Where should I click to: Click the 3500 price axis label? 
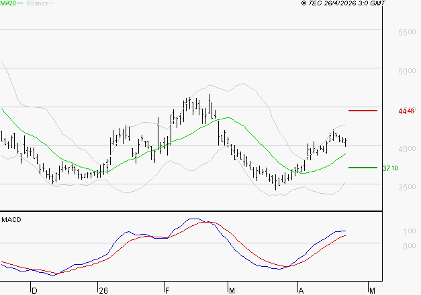coord(407,187)
